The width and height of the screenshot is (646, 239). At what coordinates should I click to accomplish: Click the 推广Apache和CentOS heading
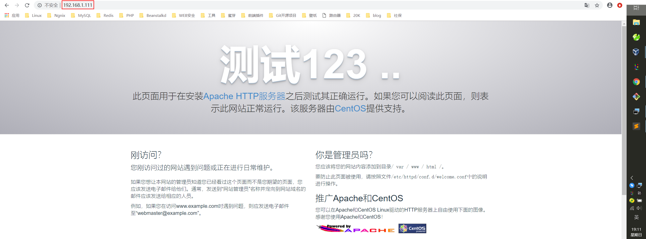pyautogui.click(x=359, y=198)
